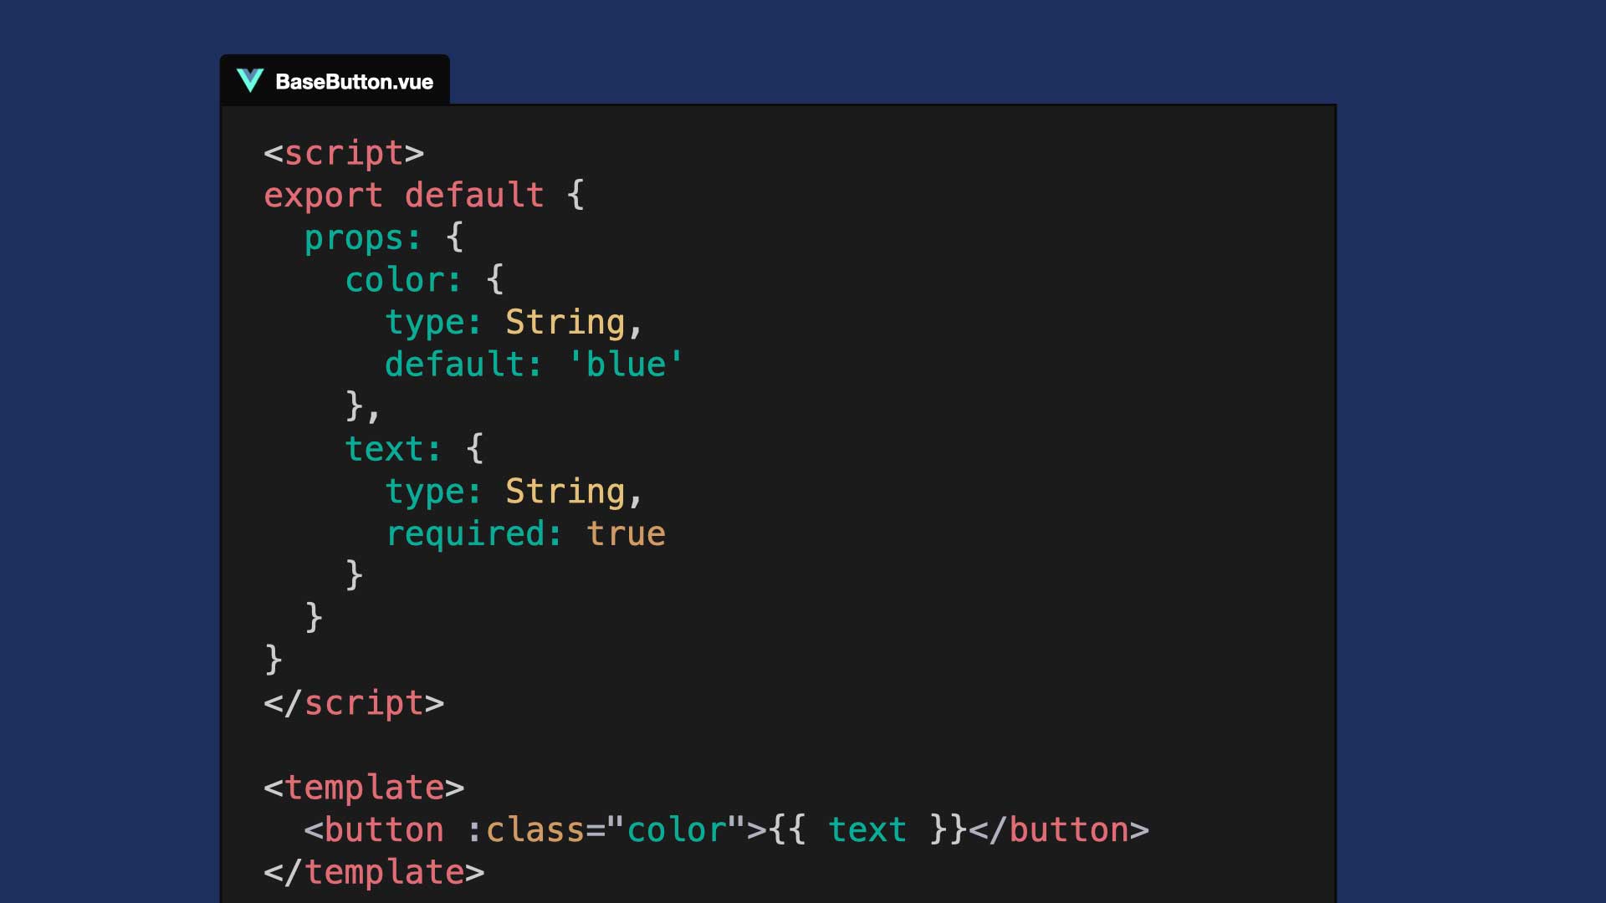Click the "default: 'blue'" line

(x=534, y=365)
